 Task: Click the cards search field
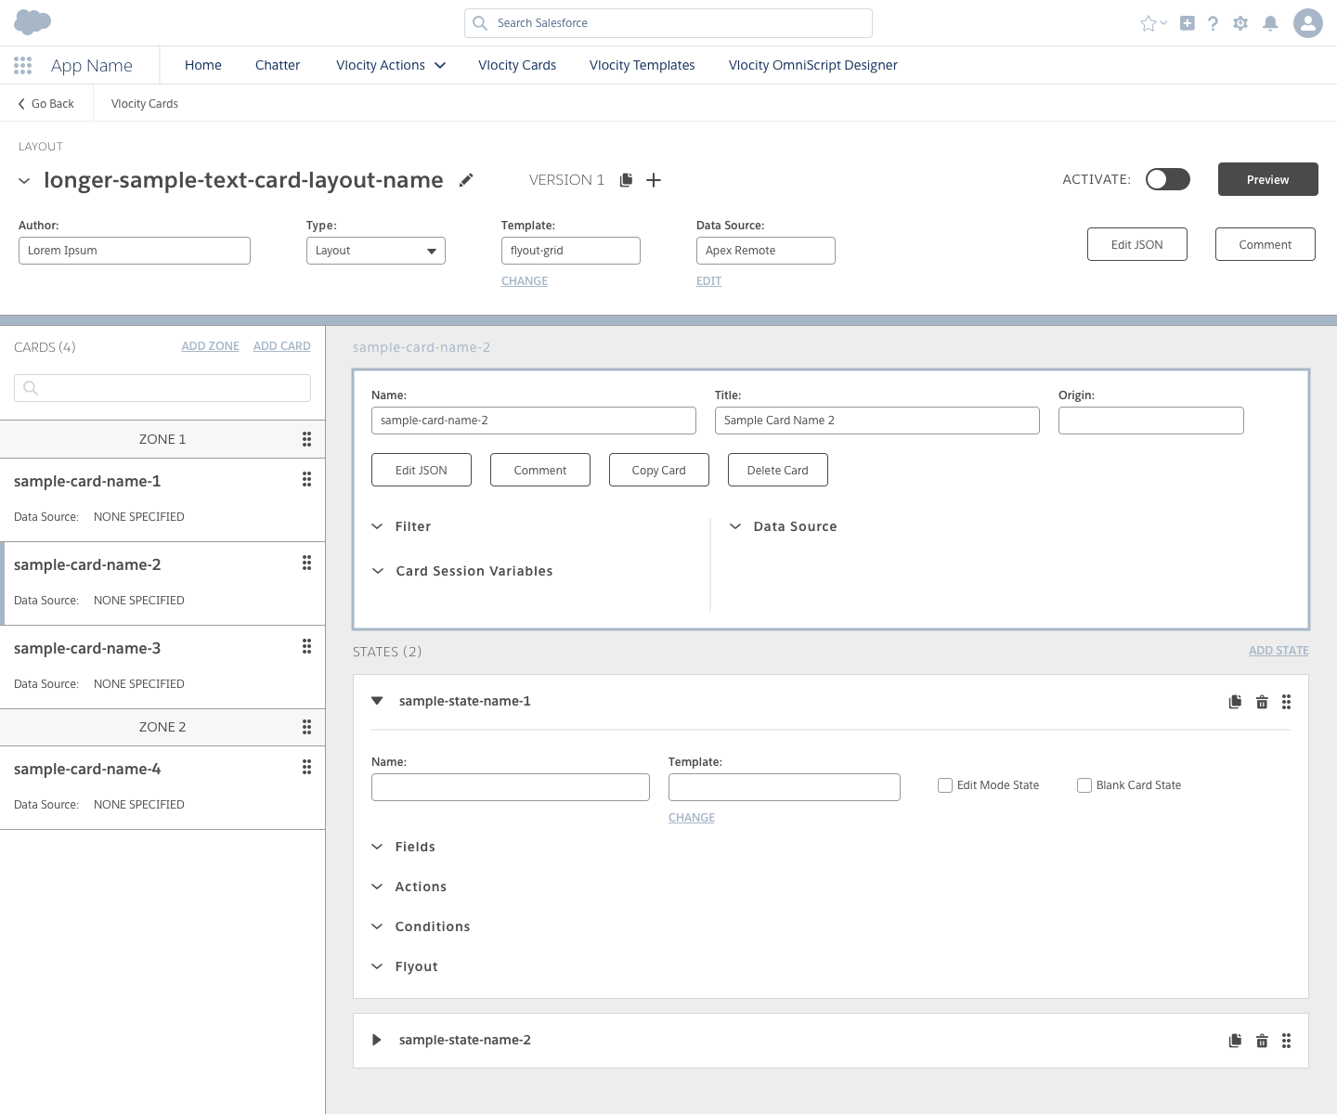pyautogui.click(x=162, y=388)
